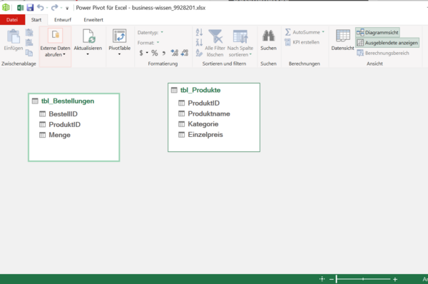Sort A to Z ascending

pyautogui.click(x=199, y=32)
